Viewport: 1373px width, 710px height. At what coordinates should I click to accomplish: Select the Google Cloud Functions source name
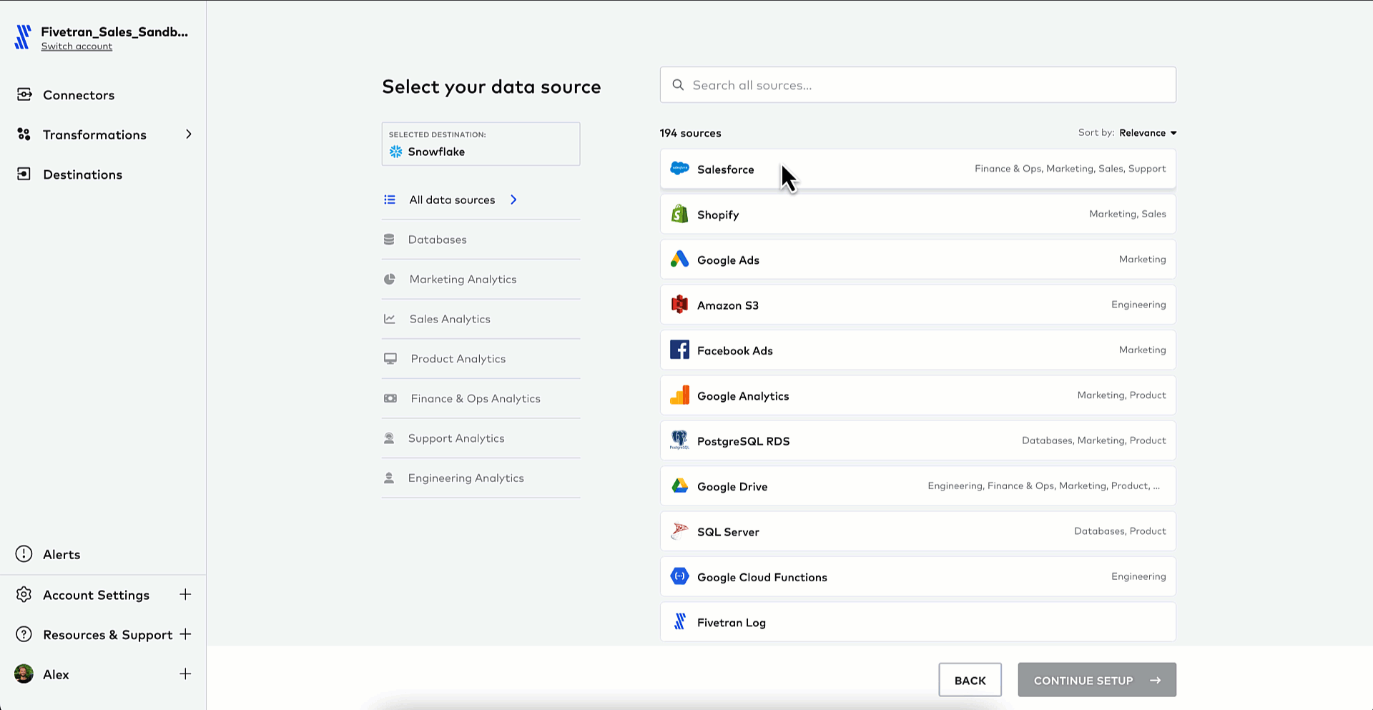[762, 577]
